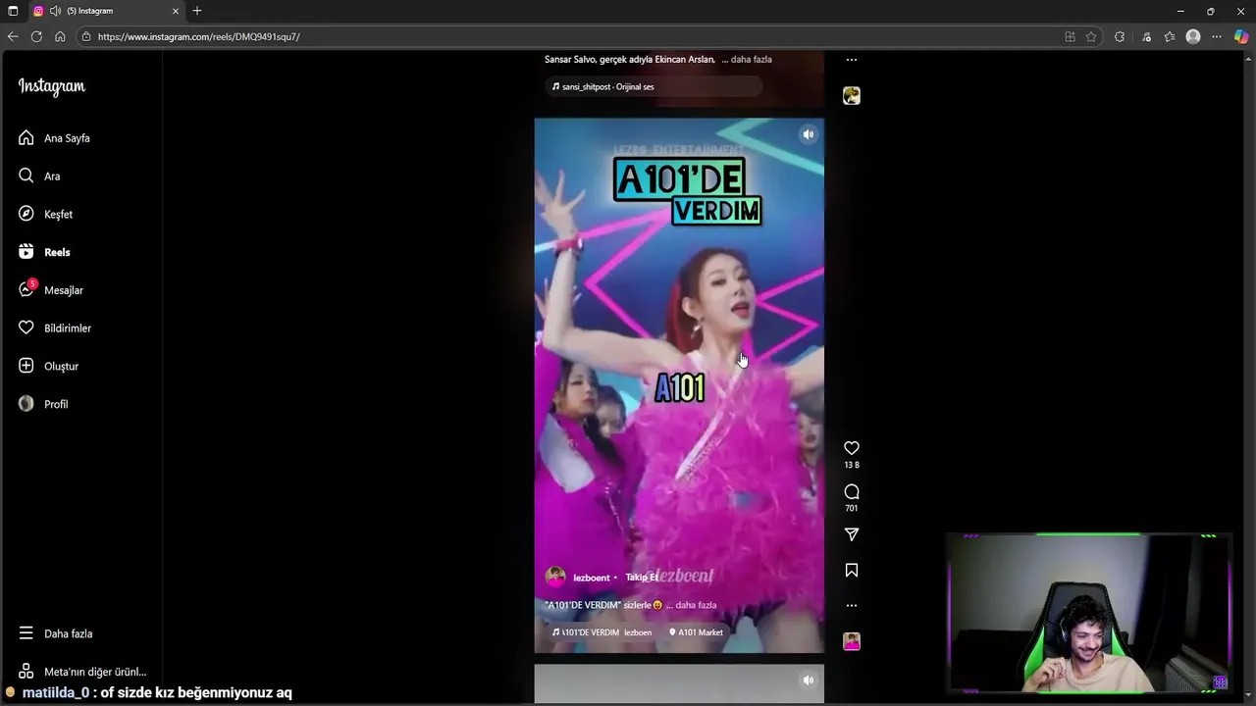Open lezboent profile avatar

pos(555,577)
